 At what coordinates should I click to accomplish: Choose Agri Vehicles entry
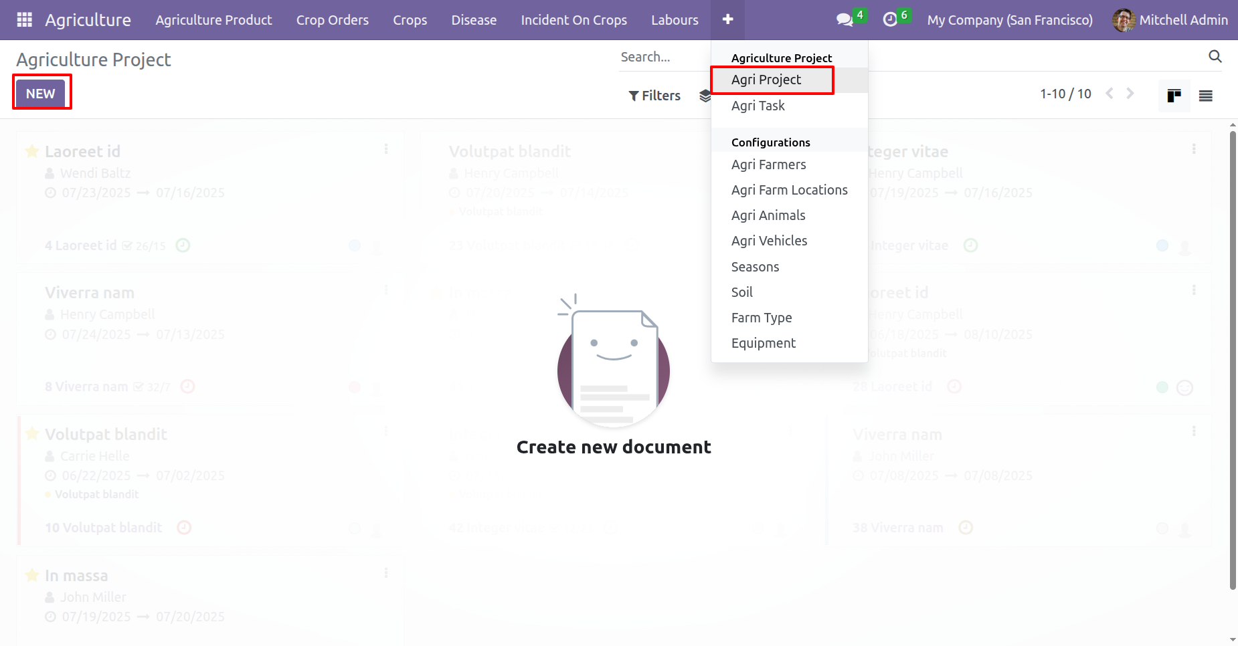[x=790, y=241]
